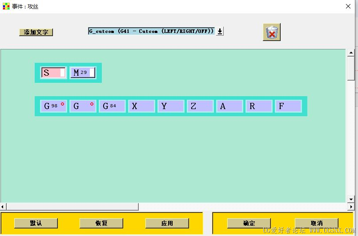Viewport: 358px width, 236px height.
Task: Select the Y word block
Action: pyautogui.click(x=171, y=106)
